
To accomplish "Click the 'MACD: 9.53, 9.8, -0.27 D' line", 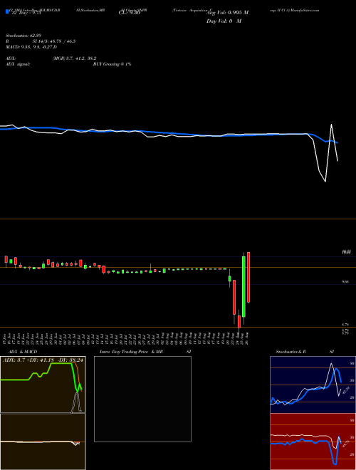I will [31, 47].
